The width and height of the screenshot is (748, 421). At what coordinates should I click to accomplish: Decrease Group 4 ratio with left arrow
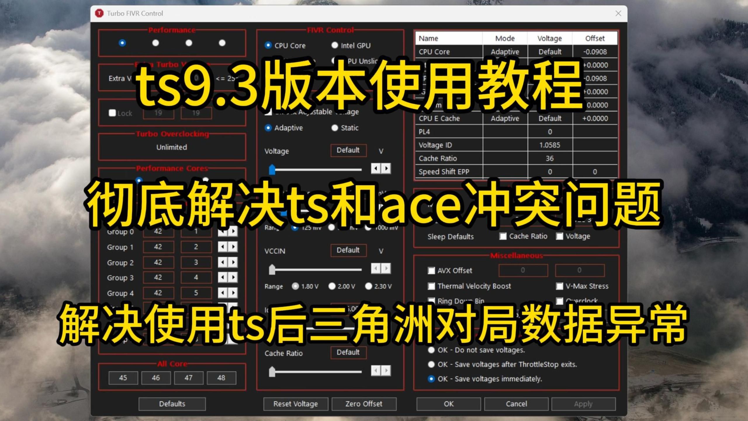point(223,293)
